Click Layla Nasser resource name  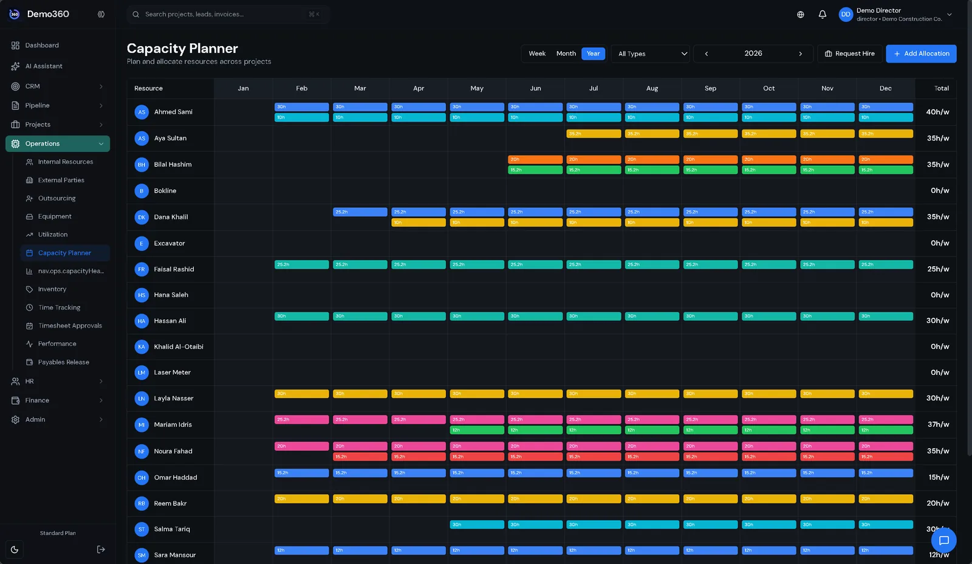click(174, 399)
